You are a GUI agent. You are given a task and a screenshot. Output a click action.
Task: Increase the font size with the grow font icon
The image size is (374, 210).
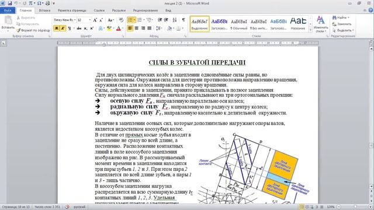pyautogui.click(x=95, y=20)
